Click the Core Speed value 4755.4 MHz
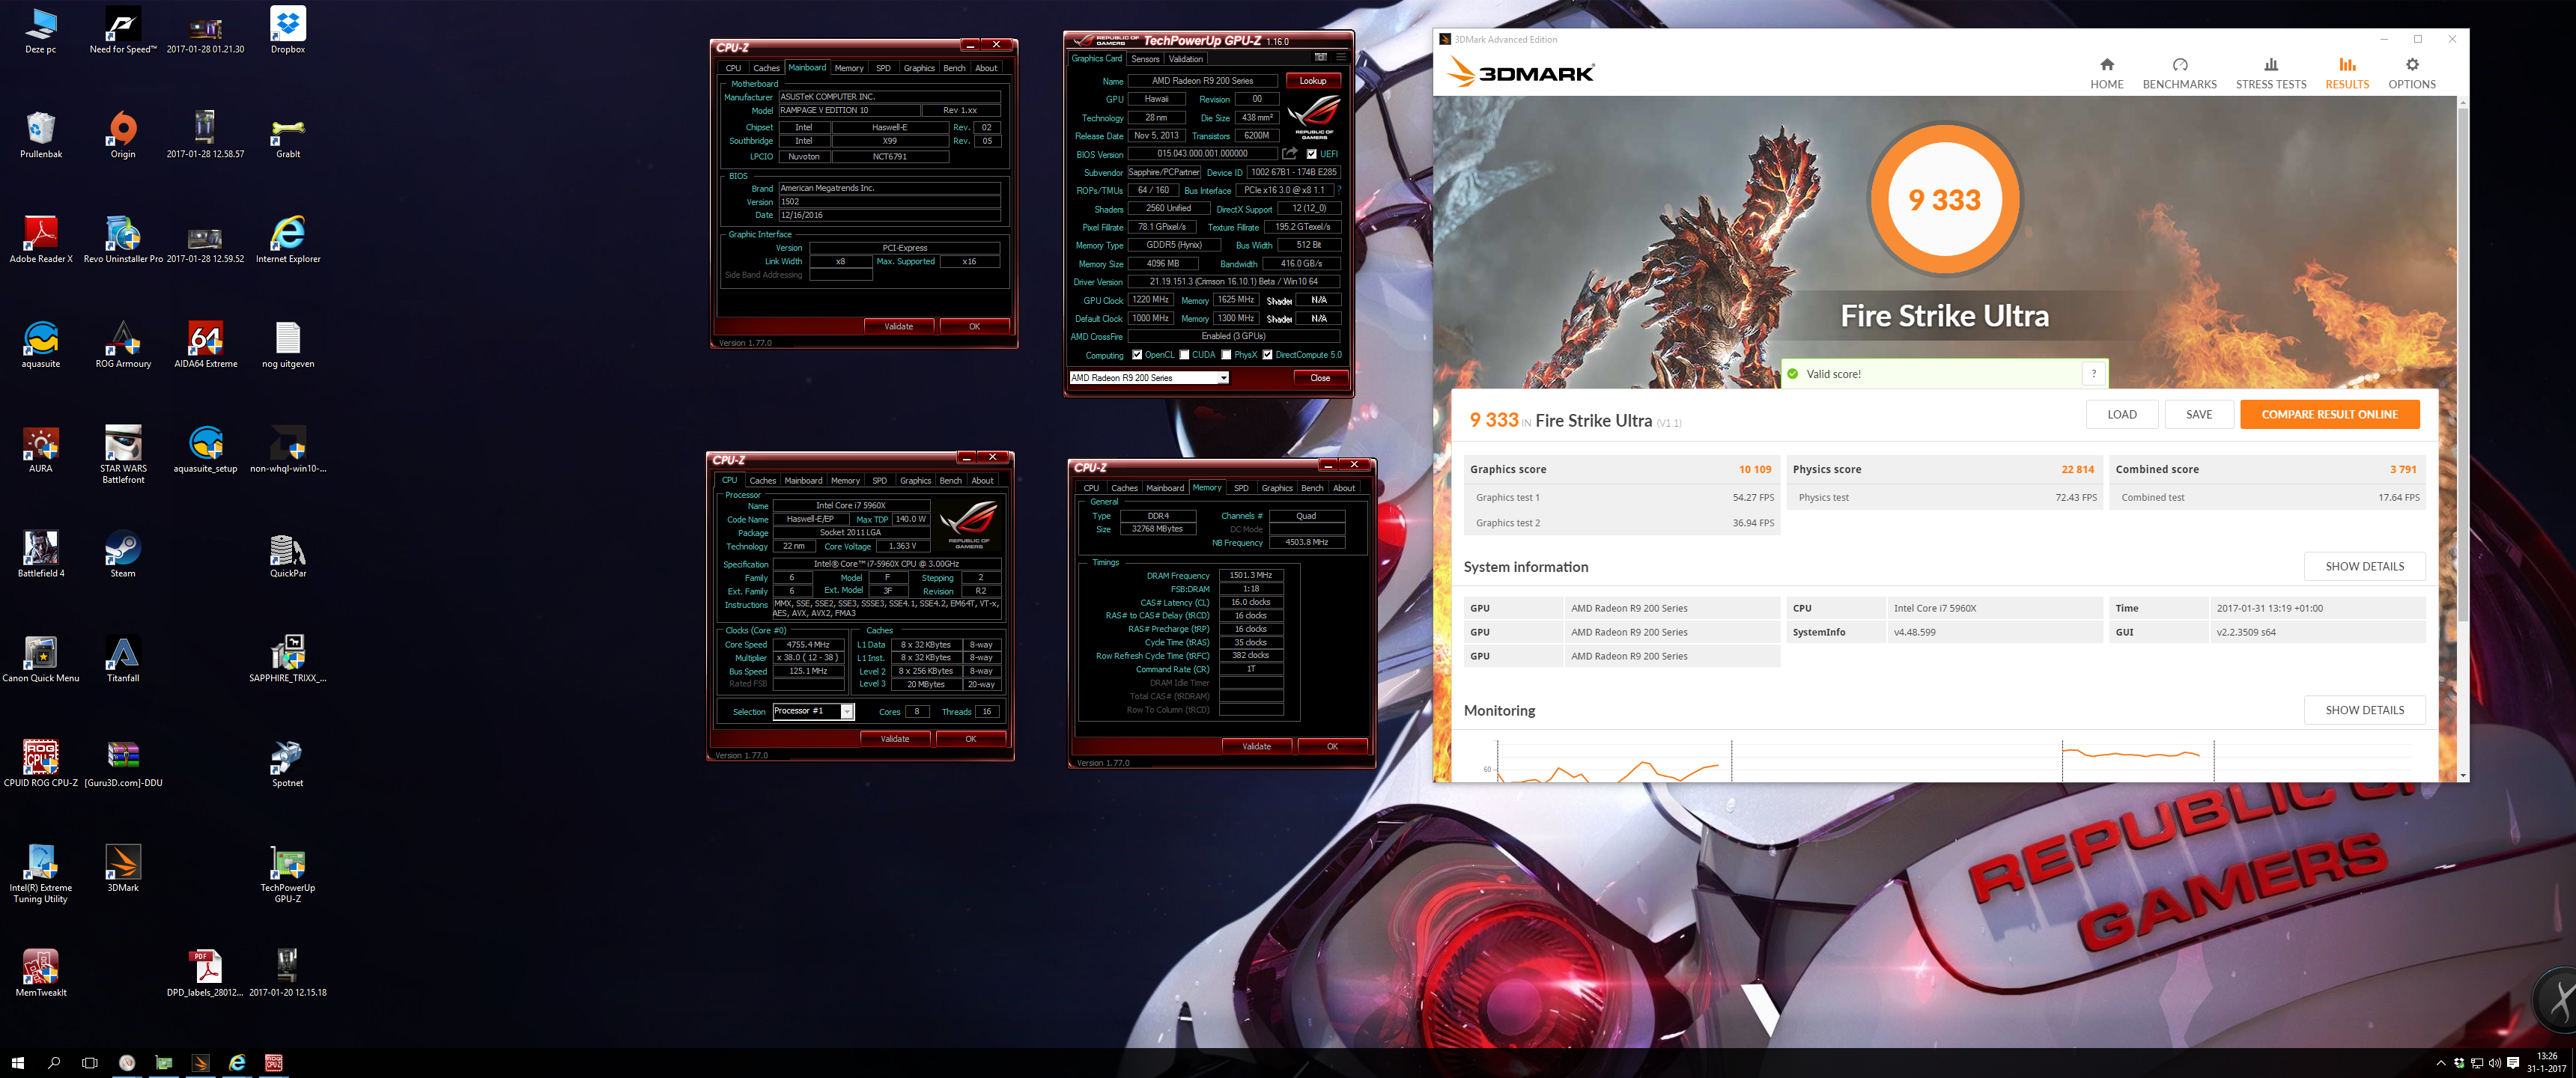The height and width of the screenshot is (1078, 2576). point(807,645)
